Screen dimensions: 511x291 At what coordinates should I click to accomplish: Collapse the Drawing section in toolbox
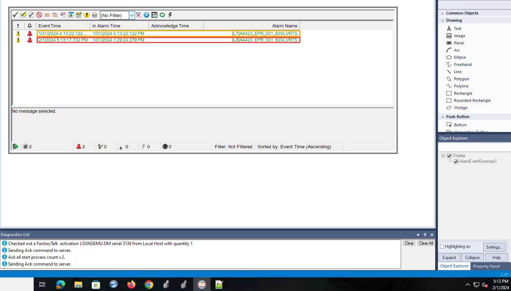(x=442, y=20)
